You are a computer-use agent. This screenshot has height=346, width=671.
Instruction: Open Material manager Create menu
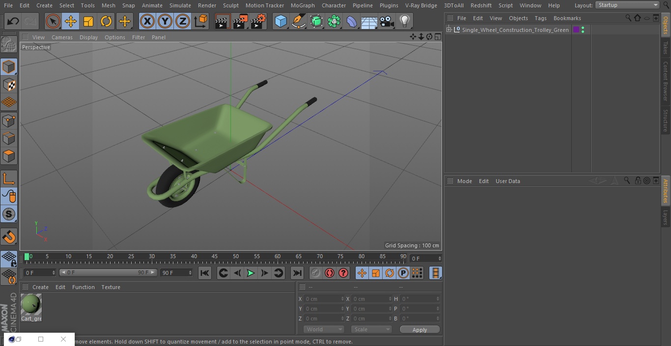point(40,287)
